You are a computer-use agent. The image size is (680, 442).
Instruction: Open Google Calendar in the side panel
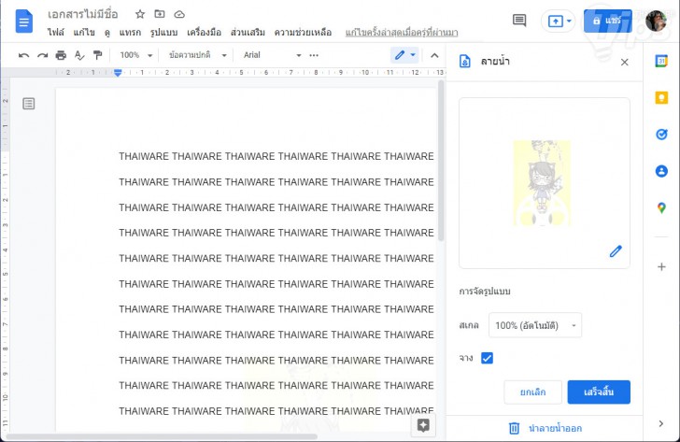[x=661, y=61]
